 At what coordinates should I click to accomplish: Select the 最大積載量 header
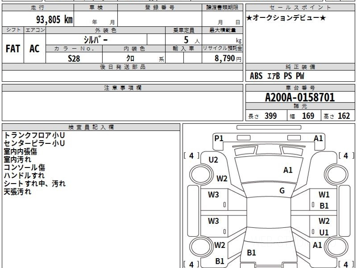223,30
